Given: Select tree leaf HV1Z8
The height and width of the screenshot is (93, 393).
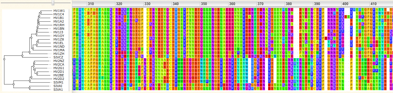Looking at the screenshot, I should click(59, 39).
